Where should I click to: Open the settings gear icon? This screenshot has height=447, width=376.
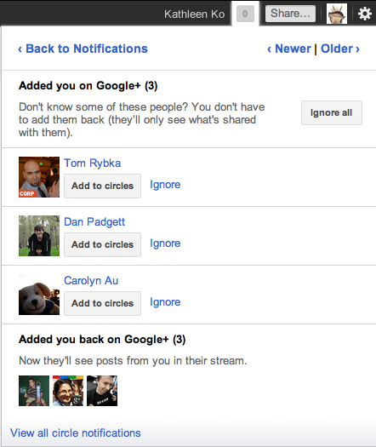tap(365, 14)
